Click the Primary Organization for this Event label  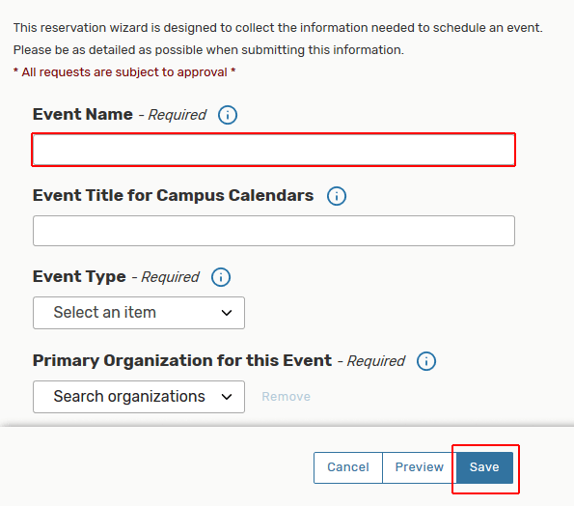(182, 360)
